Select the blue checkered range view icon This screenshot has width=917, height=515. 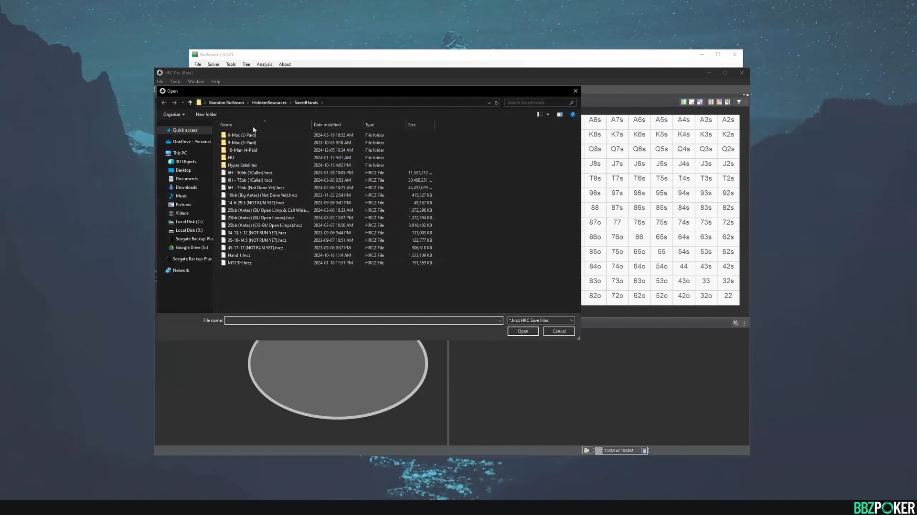coord(700,102)
